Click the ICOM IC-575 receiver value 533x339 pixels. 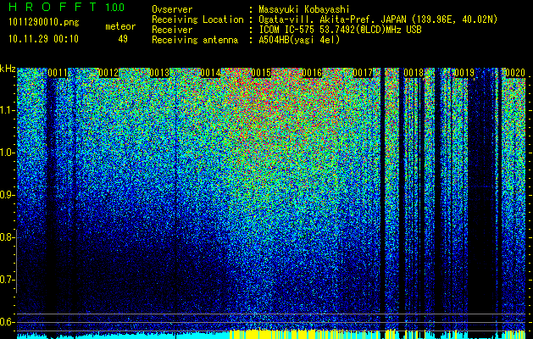pos(340,30)
